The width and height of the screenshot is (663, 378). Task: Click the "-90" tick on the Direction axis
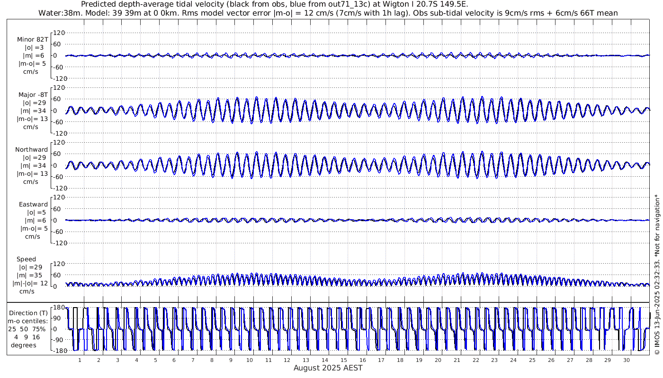pos(59,340)
